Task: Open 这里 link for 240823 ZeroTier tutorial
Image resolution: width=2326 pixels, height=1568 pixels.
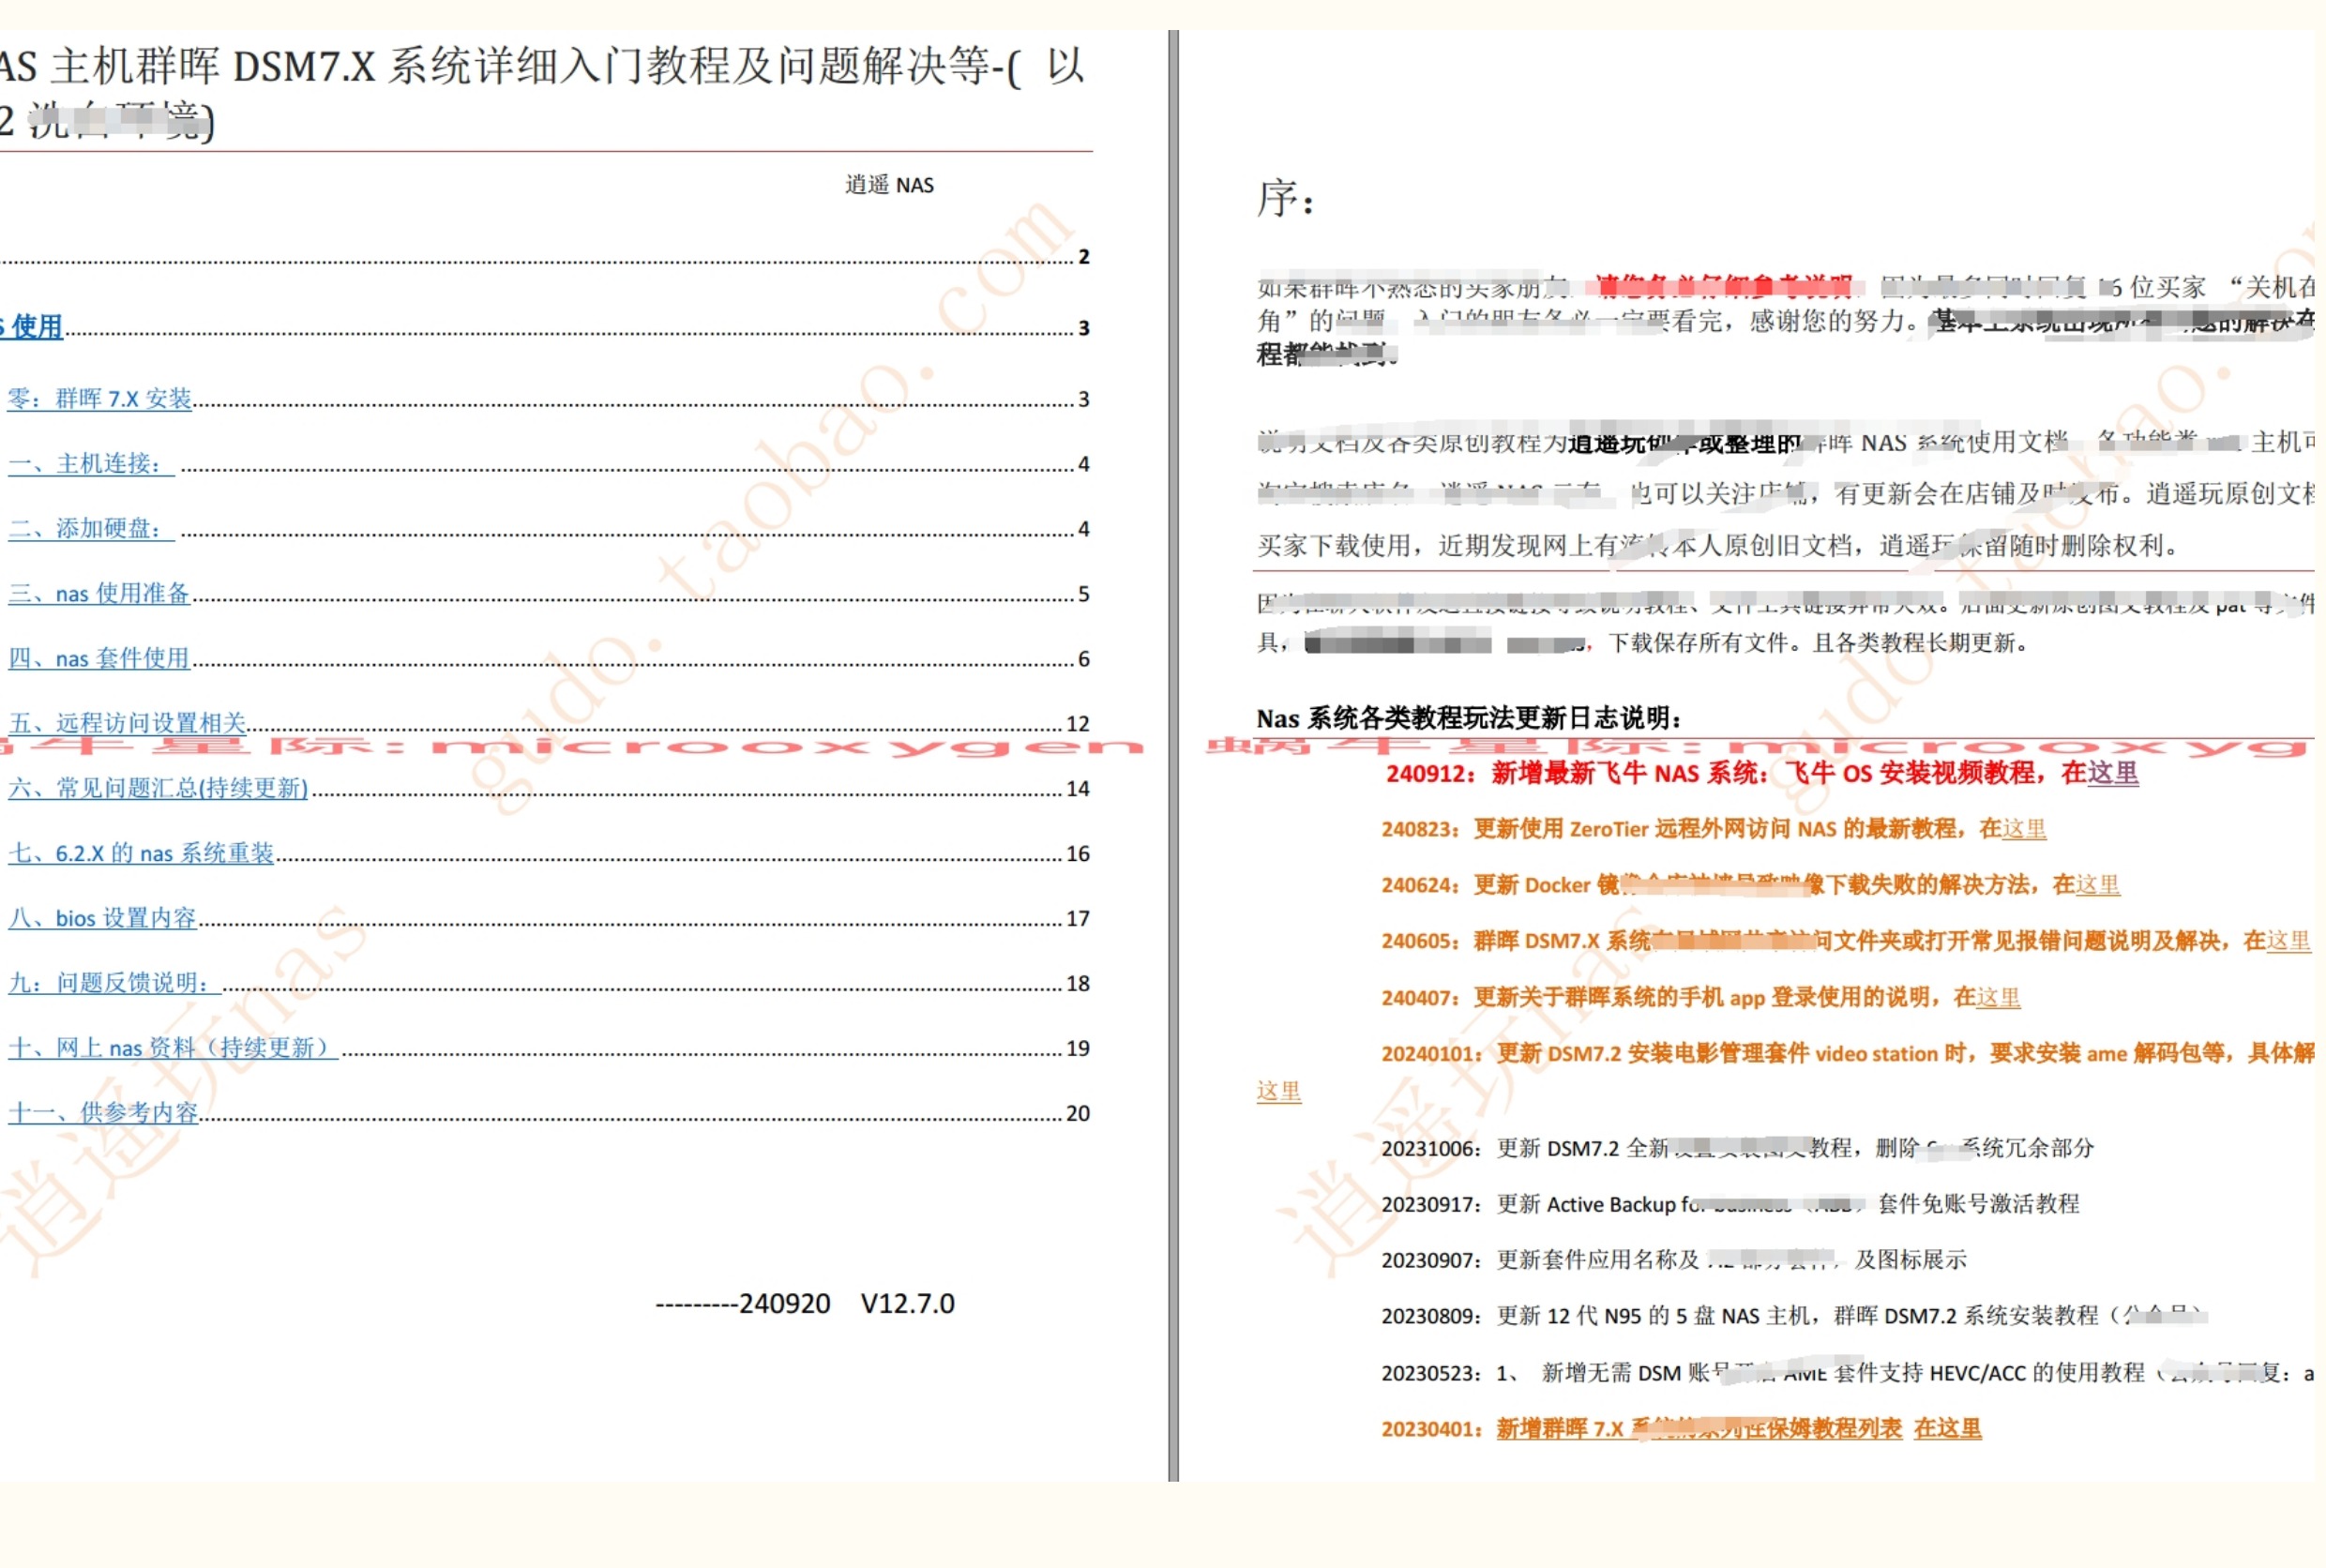Action: [x=2023, y=829]
